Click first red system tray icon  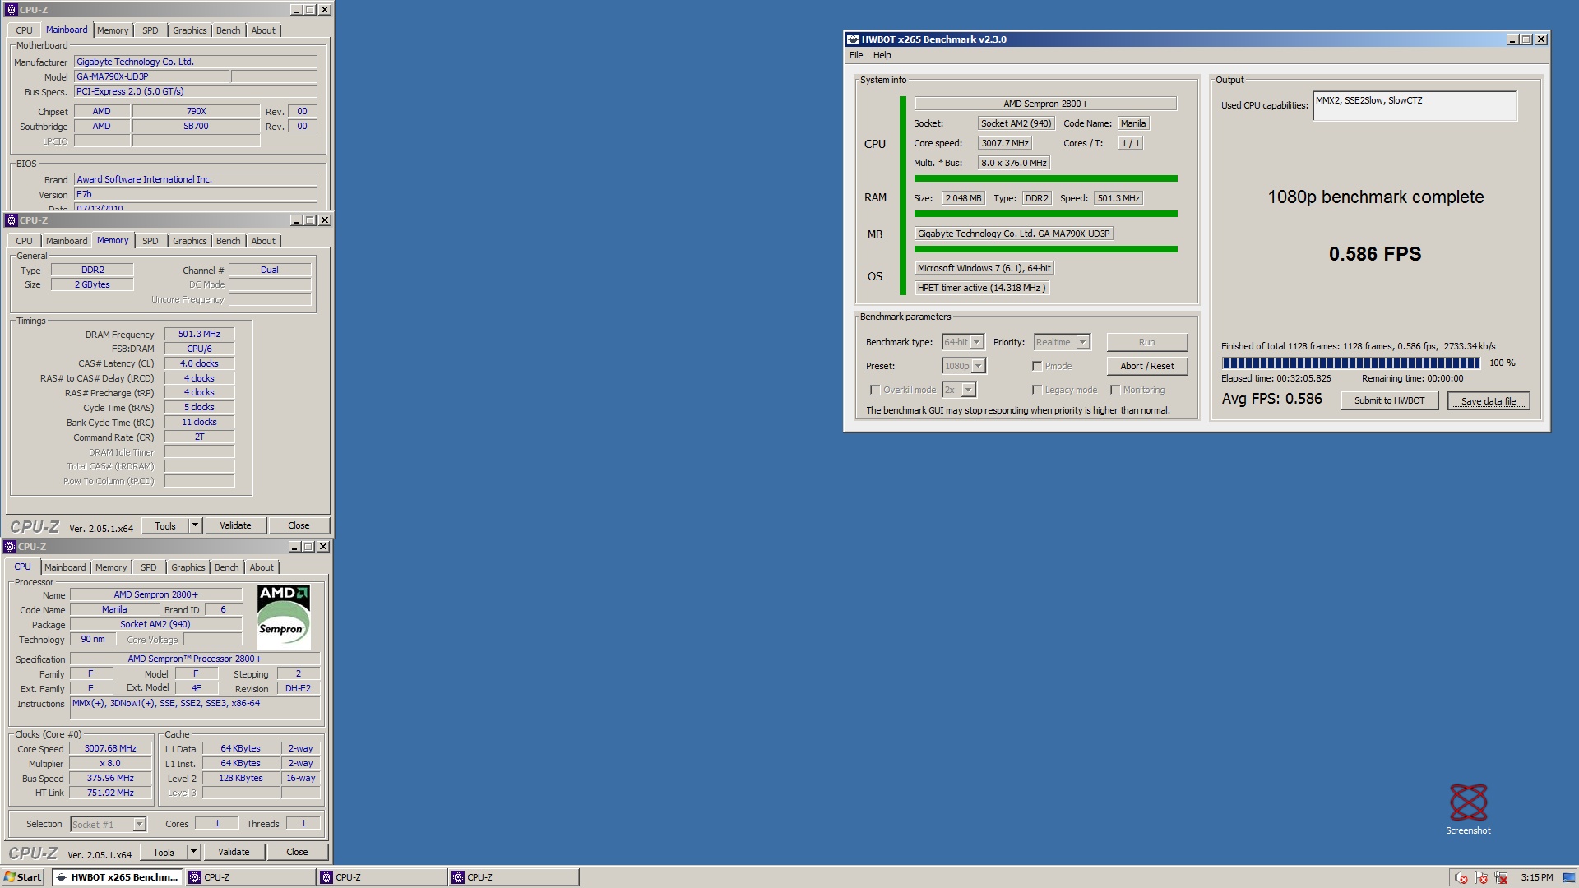1461,877
